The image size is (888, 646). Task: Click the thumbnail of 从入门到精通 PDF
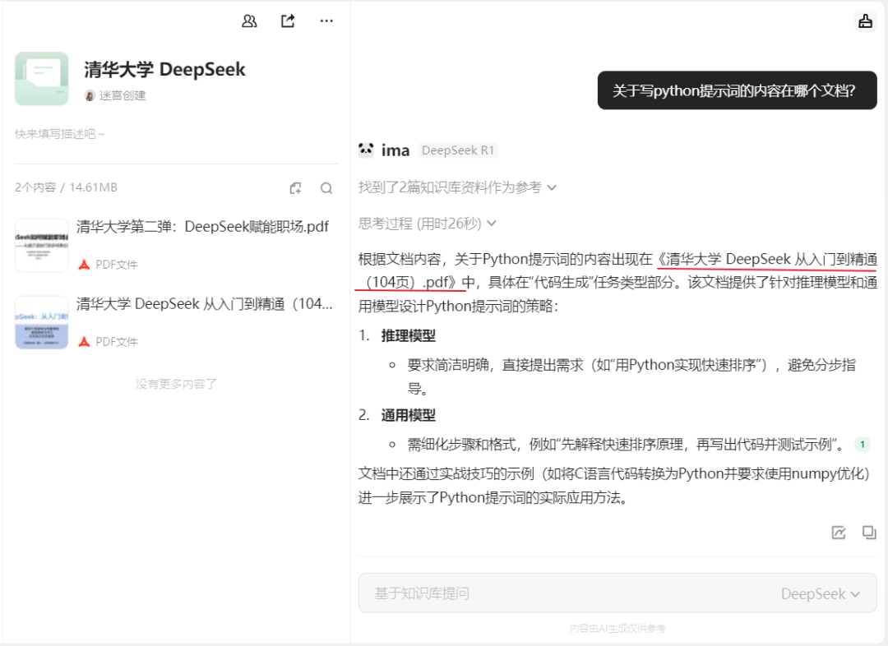(x=41, y=323)
